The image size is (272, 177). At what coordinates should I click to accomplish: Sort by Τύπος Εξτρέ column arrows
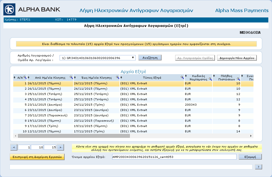[x=121, y=77]
